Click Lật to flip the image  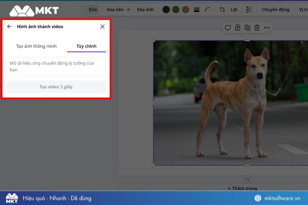tap(234, 10)
